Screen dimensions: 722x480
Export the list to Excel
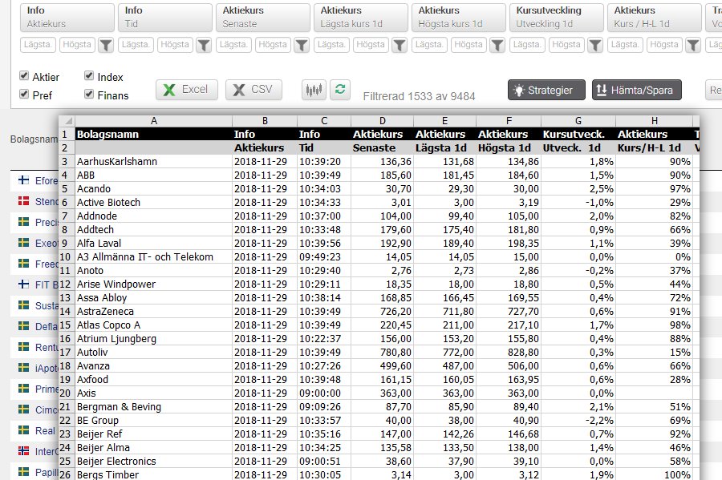click(x=186, y=90)
